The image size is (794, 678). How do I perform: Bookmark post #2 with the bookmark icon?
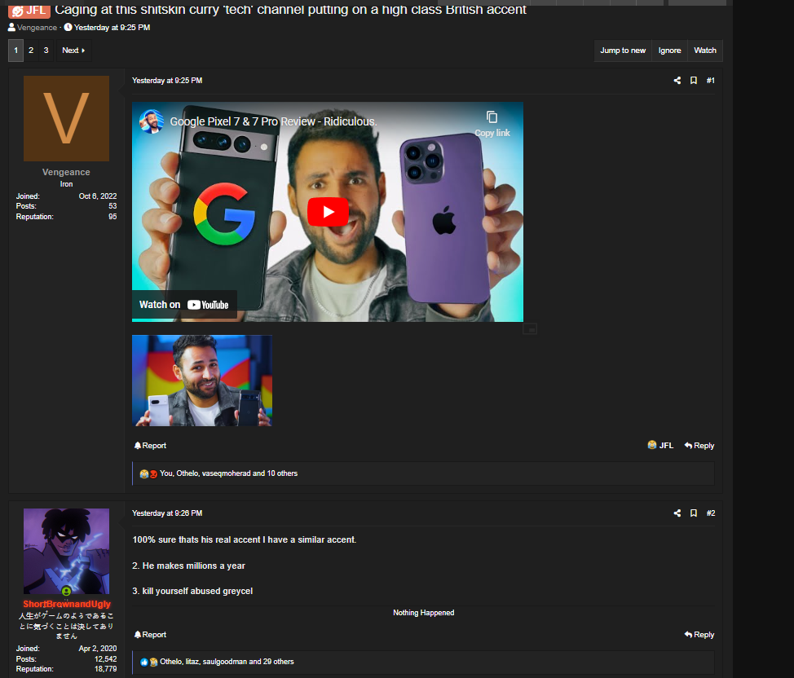point(694,513)
